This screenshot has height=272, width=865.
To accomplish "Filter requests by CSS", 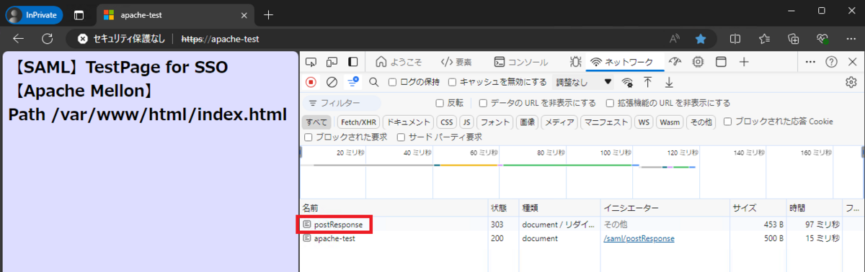I will (447, 122).
